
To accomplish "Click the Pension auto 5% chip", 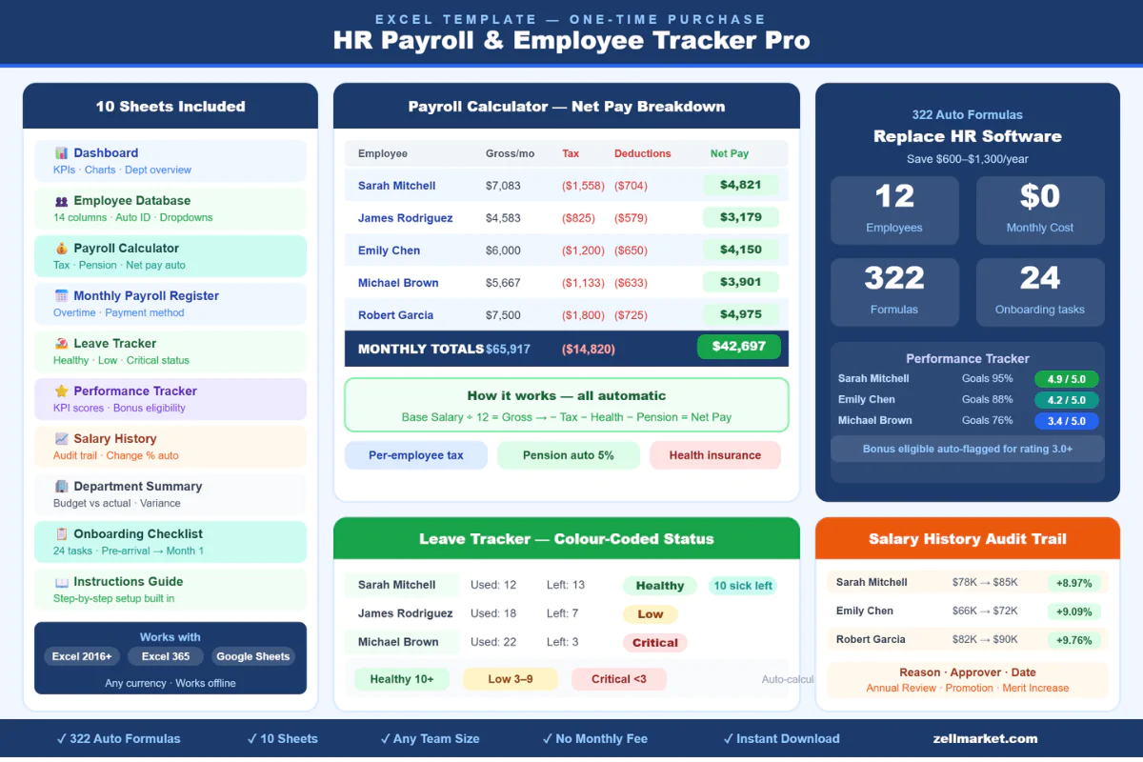I will (568, 455).
